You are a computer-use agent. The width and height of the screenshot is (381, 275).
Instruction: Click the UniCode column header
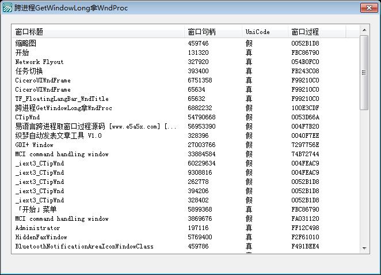click(x=257, y=32)
